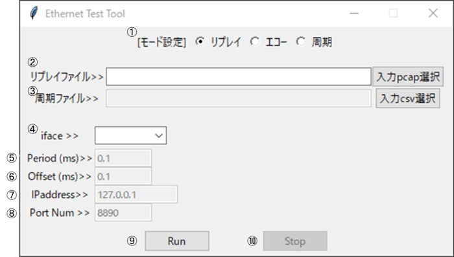
Task: Click the リプレイファイル path input field
Action: click(x=239, y=77)
